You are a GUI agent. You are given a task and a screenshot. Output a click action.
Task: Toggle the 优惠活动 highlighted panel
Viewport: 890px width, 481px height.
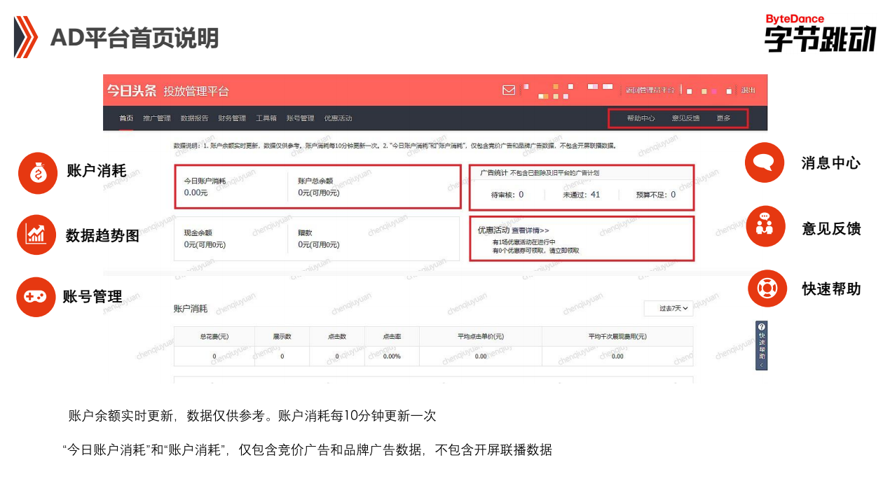[582, 239]
